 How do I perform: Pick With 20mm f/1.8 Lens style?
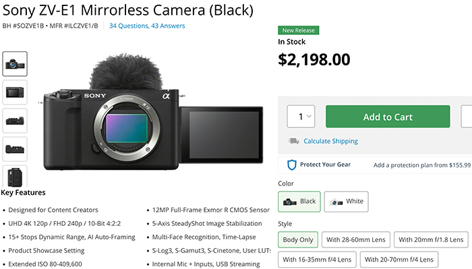(431, 239)
